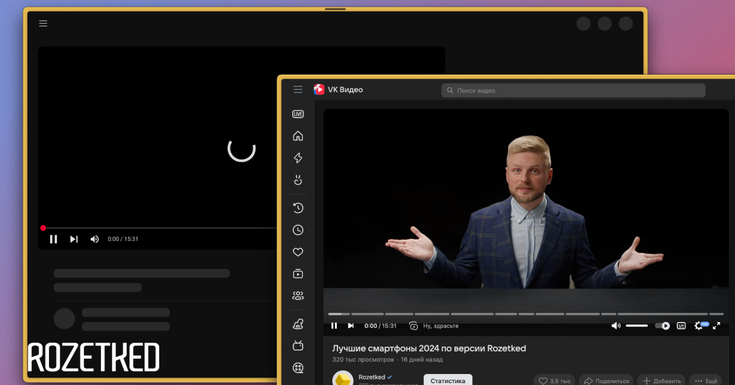735x385 pixels.
Task: Open the VK Video hamburger menu
Action: click(298, 90)
